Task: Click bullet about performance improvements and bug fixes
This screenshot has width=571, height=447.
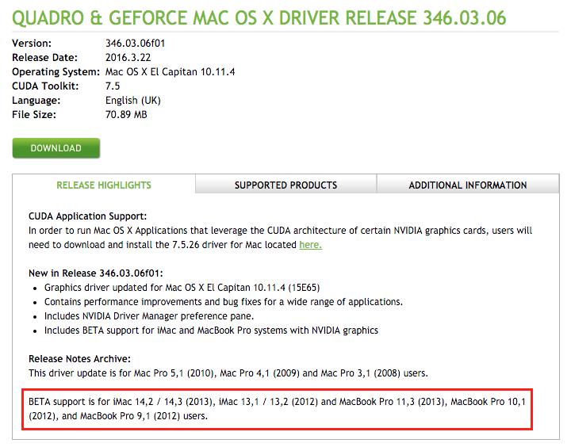Action: tap(223, 302)
